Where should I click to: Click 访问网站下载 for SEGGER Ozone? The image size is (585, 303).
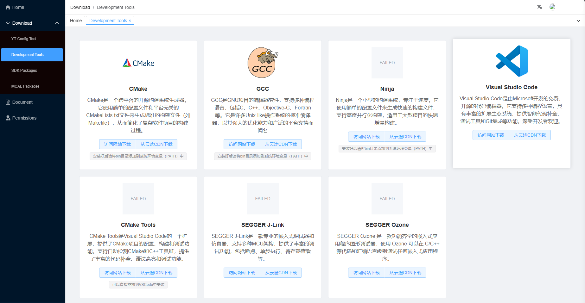pyautogui.click(x=366, y=273)
